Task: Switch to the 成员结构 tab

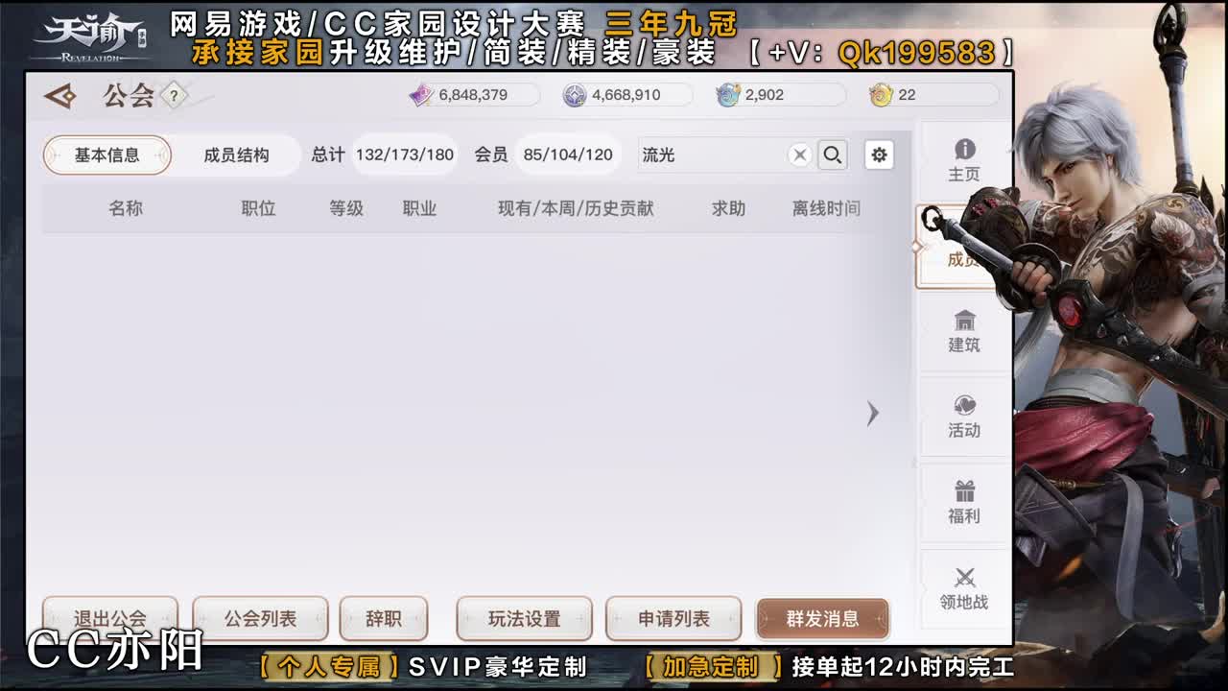Action: pos(236,155)
